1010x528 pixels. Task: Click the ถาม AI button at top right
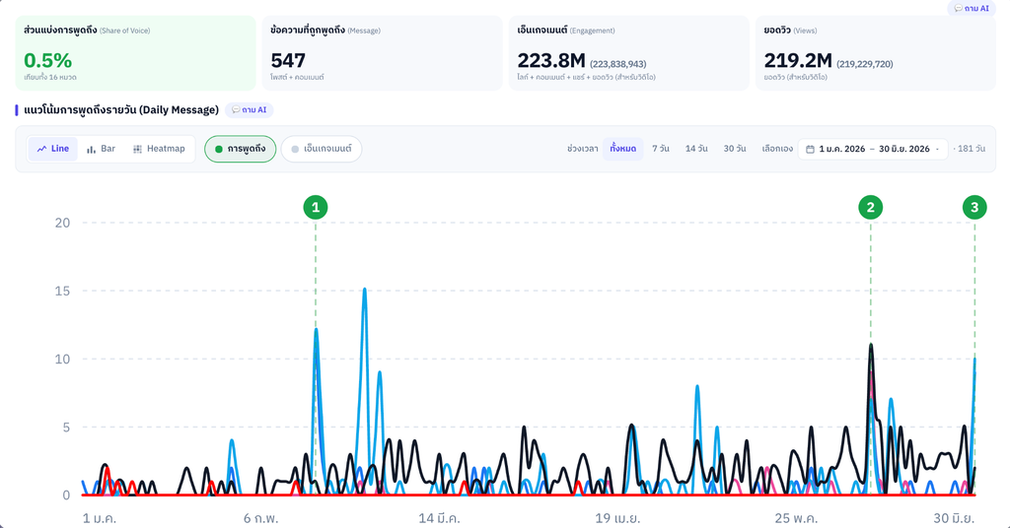tap(972, 8)
